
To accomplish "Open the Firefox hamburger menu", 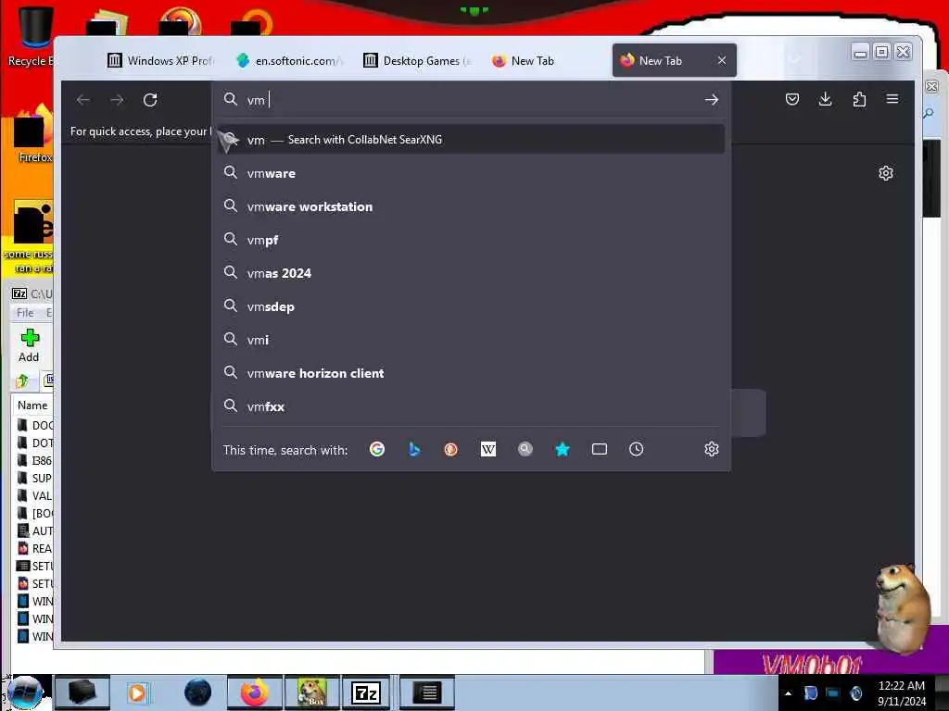I will [x=892, y=98].
